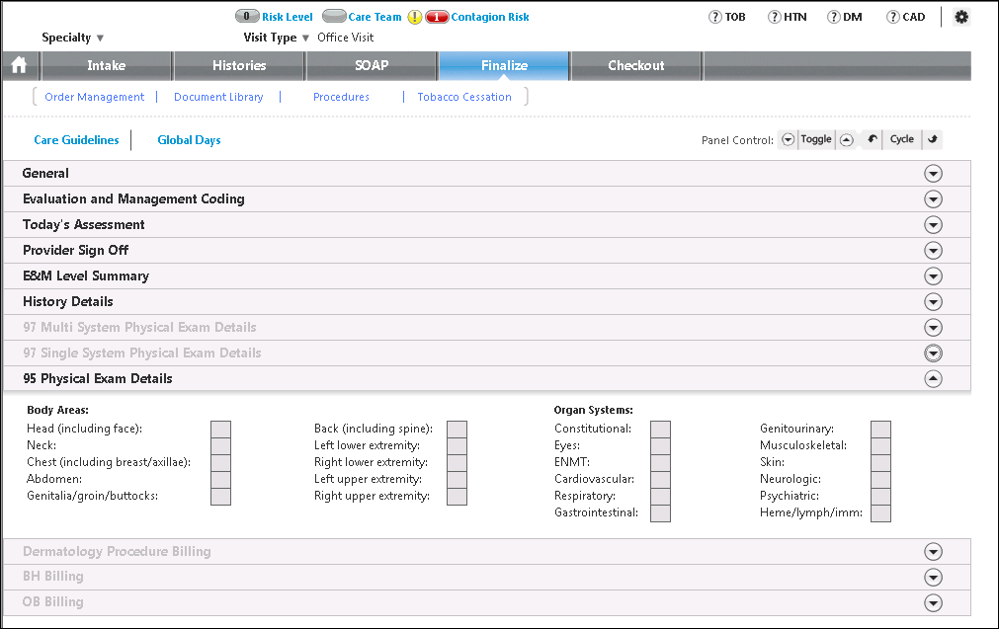Check the Head (including face) box
999x629 pixels.
click(x=220, y=430)
